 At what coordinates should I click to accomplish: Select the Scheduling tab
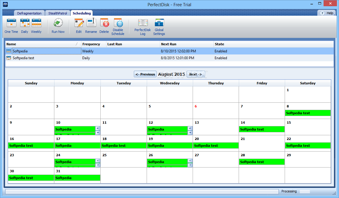pos(82,13)
